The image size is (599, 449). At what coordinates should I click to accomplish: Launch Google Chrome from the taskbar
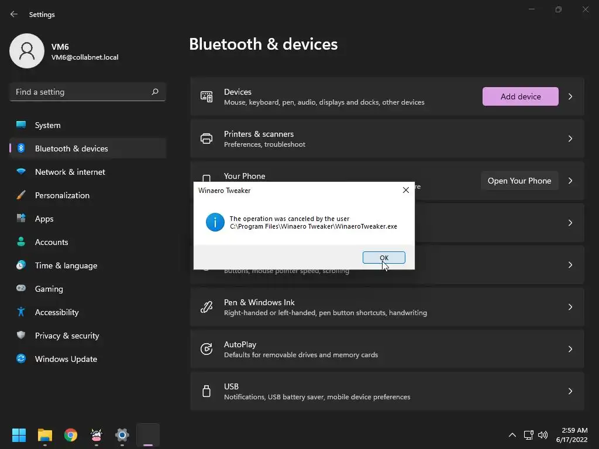click(71, 435)
